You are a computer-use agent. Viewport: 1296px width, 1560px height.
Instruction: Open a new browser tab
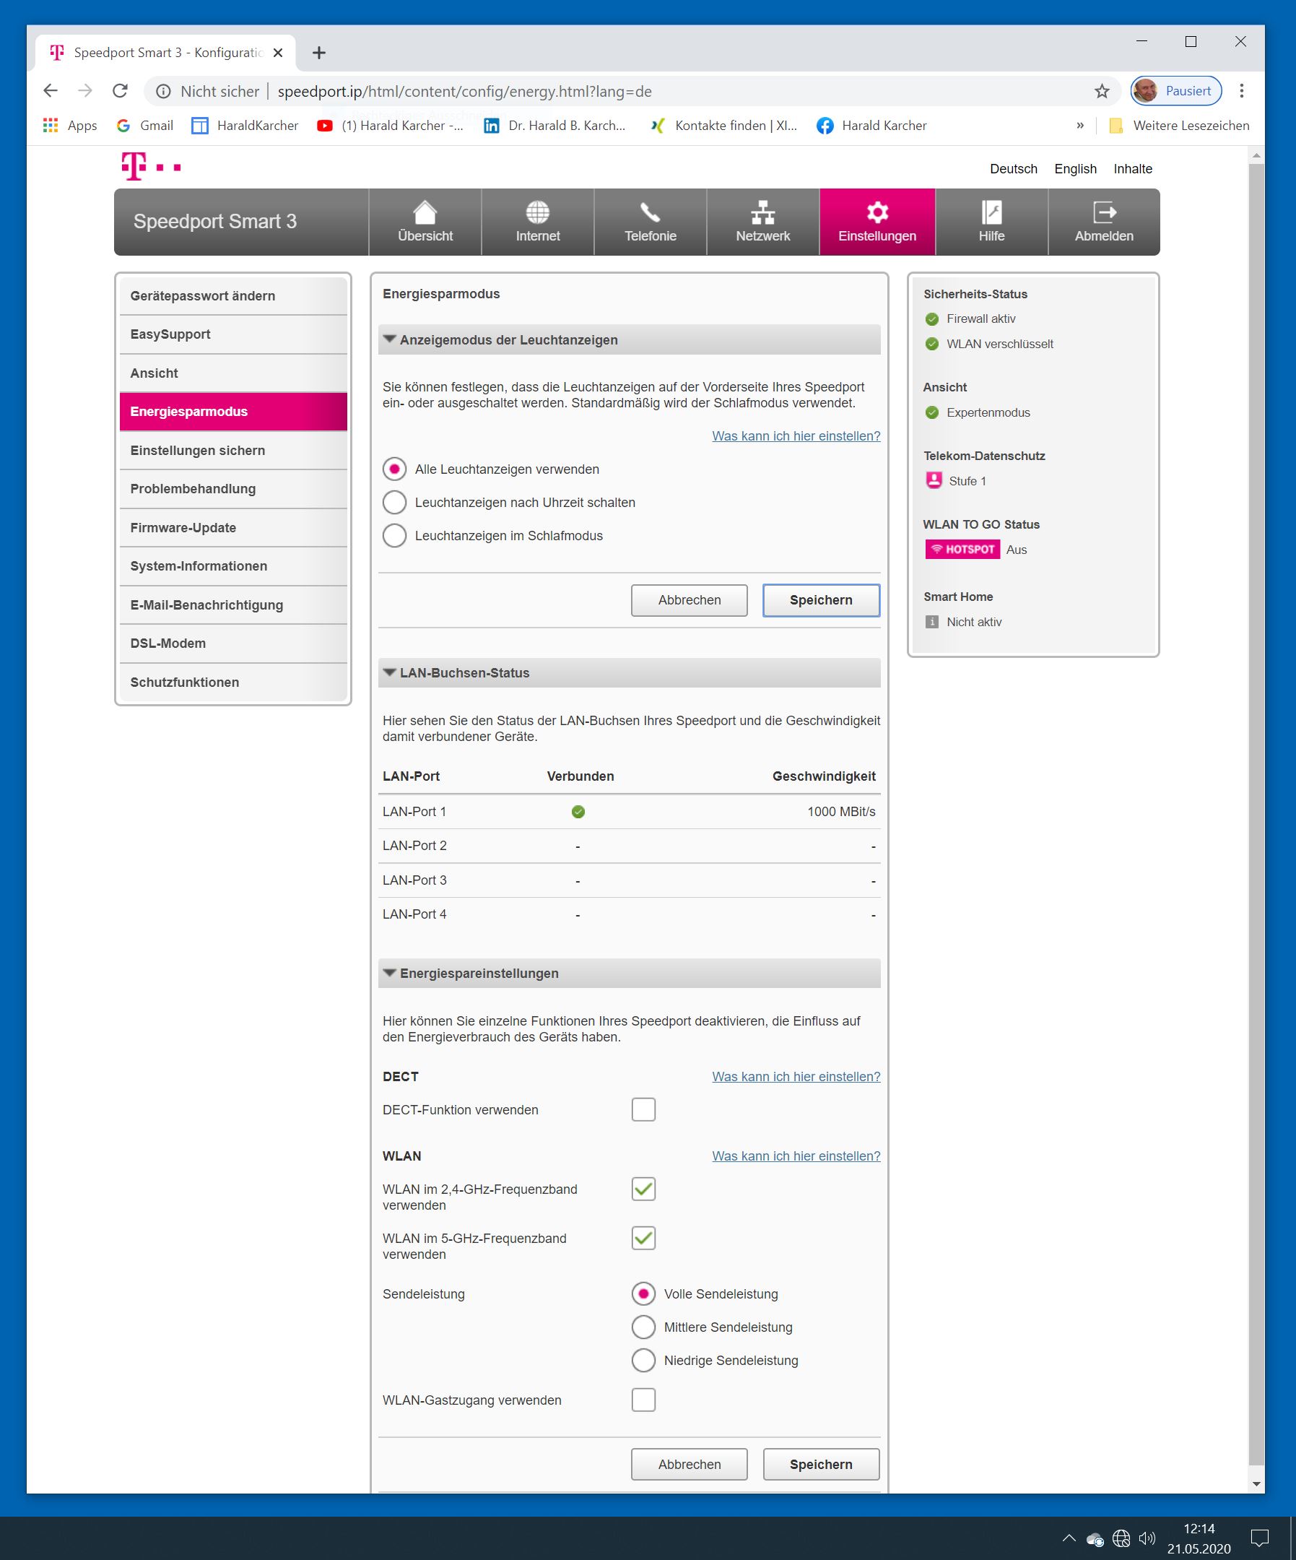coord(319,53)
